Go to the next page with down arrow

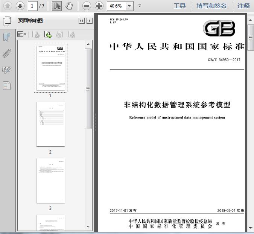coord(20,6)
